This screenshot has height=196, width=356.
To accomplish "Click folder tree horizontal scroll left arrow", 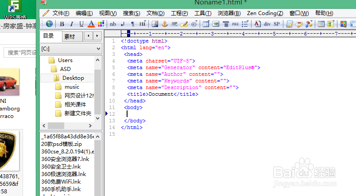I will [x=44, y=125].
